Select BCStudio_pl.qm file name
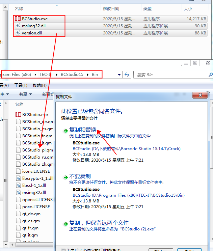The height and width of the screenshot is (251, 213). [x=37, y=150]
